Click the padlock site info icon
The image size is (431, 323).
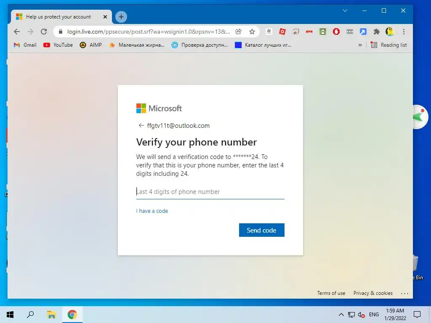click(x=61, y=32)
